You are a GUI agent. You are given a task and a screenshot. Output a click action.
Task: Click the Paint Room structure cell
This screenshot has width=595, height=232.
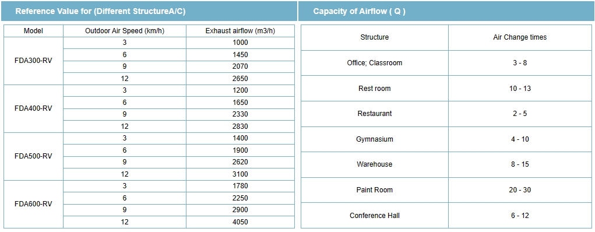[375, 190]
